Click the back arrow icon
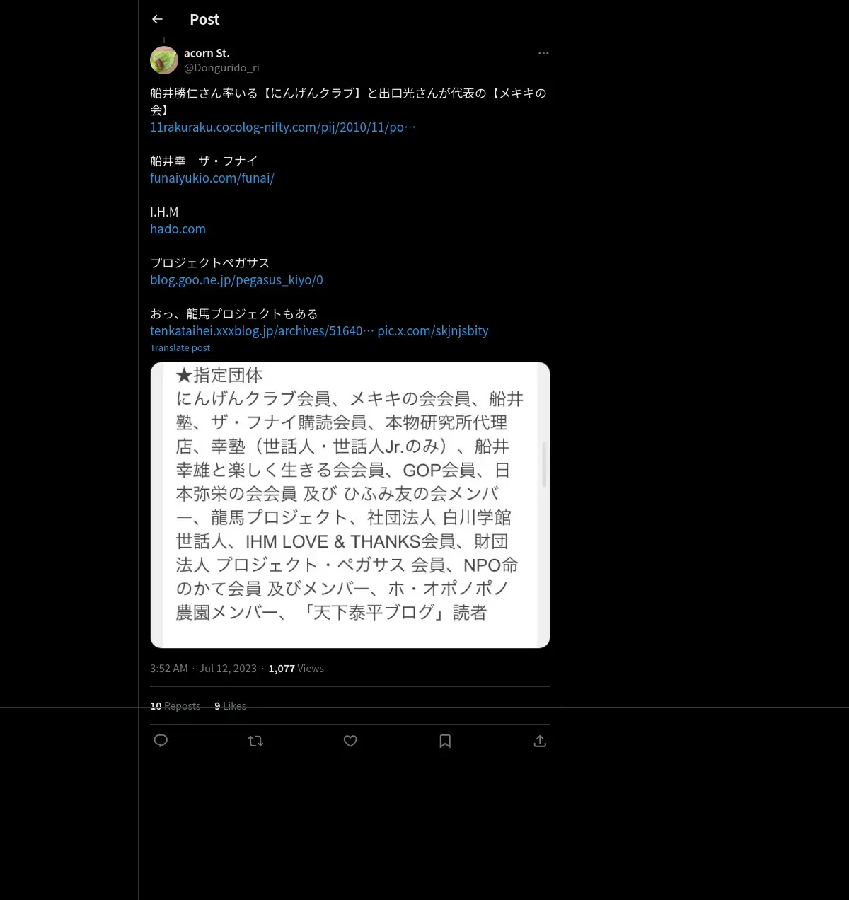Viewport: 849px width, 900px height. (158, 19)
